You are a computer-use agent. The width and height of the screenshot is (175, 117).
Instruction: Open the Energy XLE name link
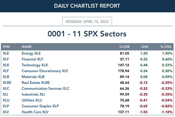click(31, 53)
